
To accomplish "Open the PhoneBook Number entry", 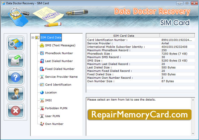I will 59,53.
